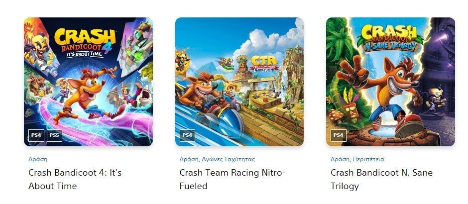
Task: Select the Περιπέτεια genre label
Action: coord(368,159)
